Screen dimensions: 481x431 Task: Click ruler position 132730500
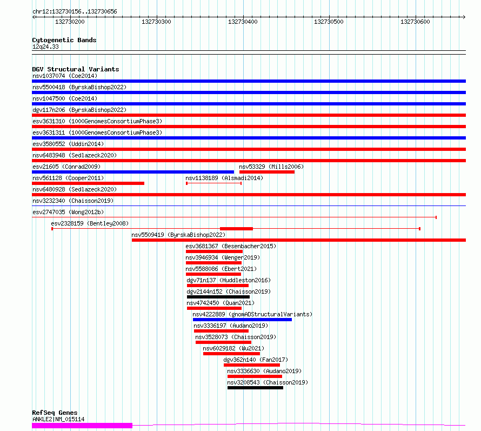329,22
